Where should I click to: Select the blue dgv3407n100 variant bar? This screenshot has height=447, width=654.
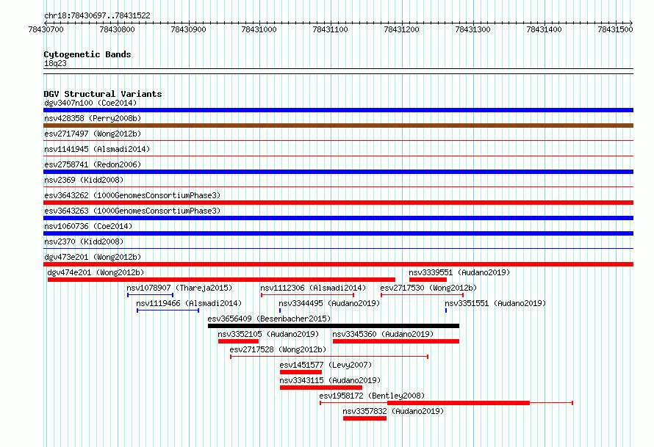338,110
